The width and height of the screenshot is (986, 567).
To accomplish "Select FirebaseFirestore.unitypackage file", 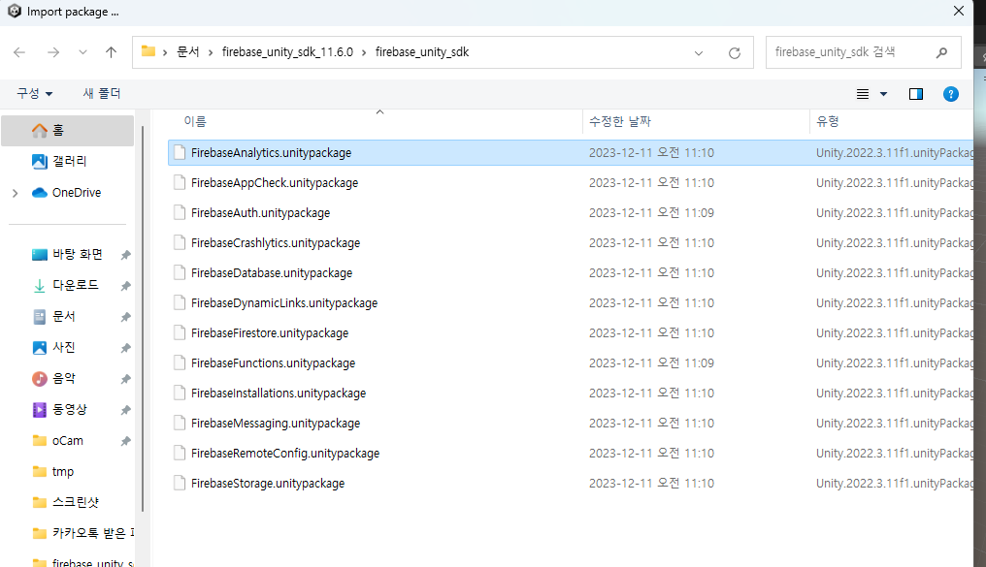I will 270,333.
